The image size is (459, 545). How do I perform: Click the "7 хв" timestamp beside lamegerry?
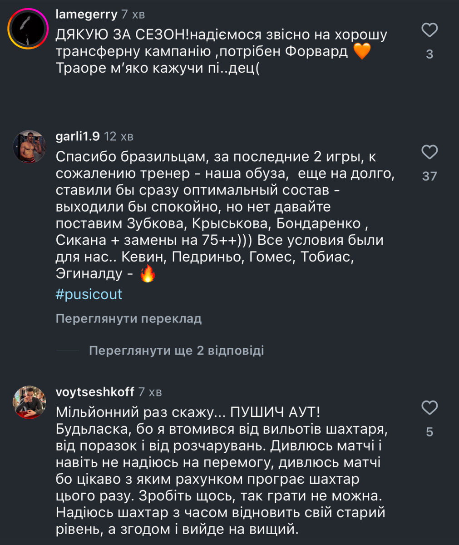click(x=133, y=15)
